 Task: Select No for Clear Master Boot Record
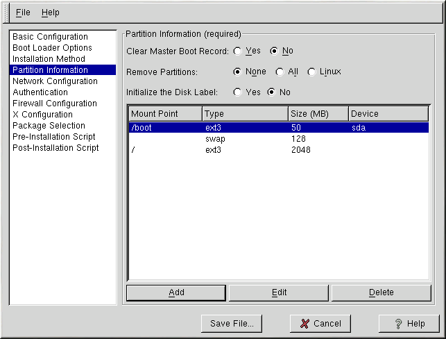(274, 51)
